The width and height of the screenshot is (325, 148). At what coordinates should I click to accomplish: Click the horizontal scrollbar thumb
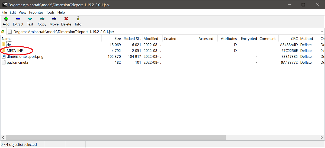tap(116, 137)
